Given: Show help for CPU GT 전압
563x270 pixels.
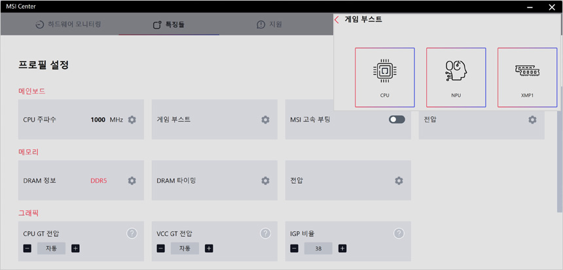Looking at the screenshot, I should [x=132, y=233].
